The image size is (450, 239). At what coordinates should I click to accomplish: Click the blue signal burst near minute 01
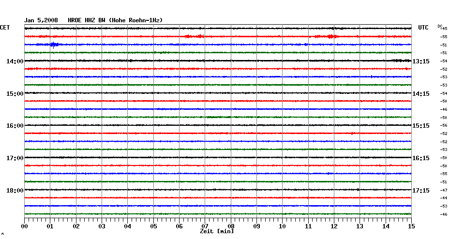pyautogui.click(x=54, y=45)
